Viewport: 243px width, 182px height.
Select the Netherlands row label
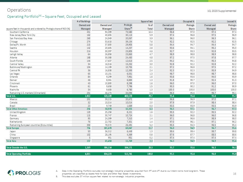[x=16, y=122]
